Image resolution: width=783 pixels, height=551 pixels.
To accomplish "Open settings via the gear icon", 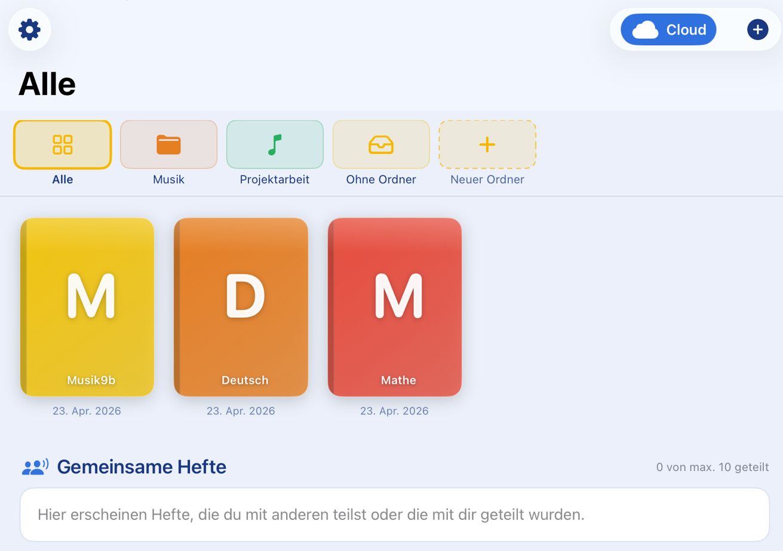I will point(29,29).
